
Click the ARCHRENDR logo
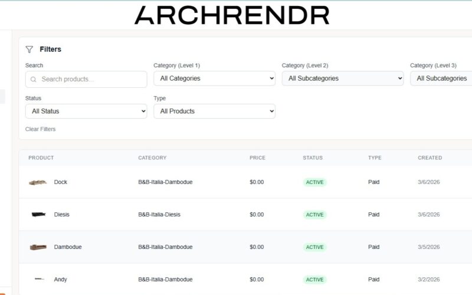pos(231,15)
